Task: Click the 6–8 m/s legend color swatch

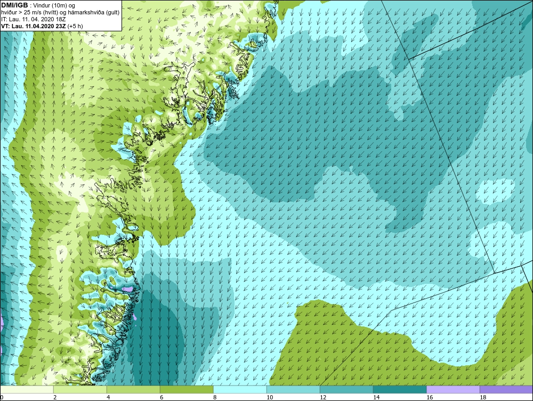Action: [x=187, y=389]
